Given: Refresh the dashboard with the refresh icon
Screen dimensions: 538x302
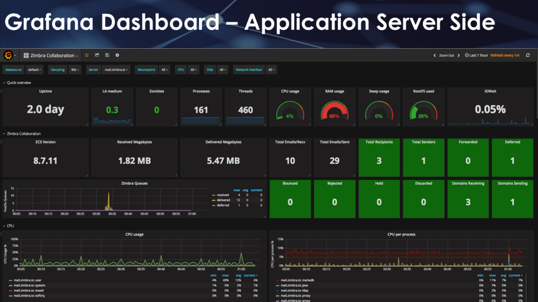Looking at the screenshot, I should pos(527,55).
